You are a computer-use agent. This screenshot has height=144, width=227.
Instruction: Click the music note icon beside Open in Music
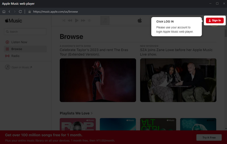click(7, 67)
